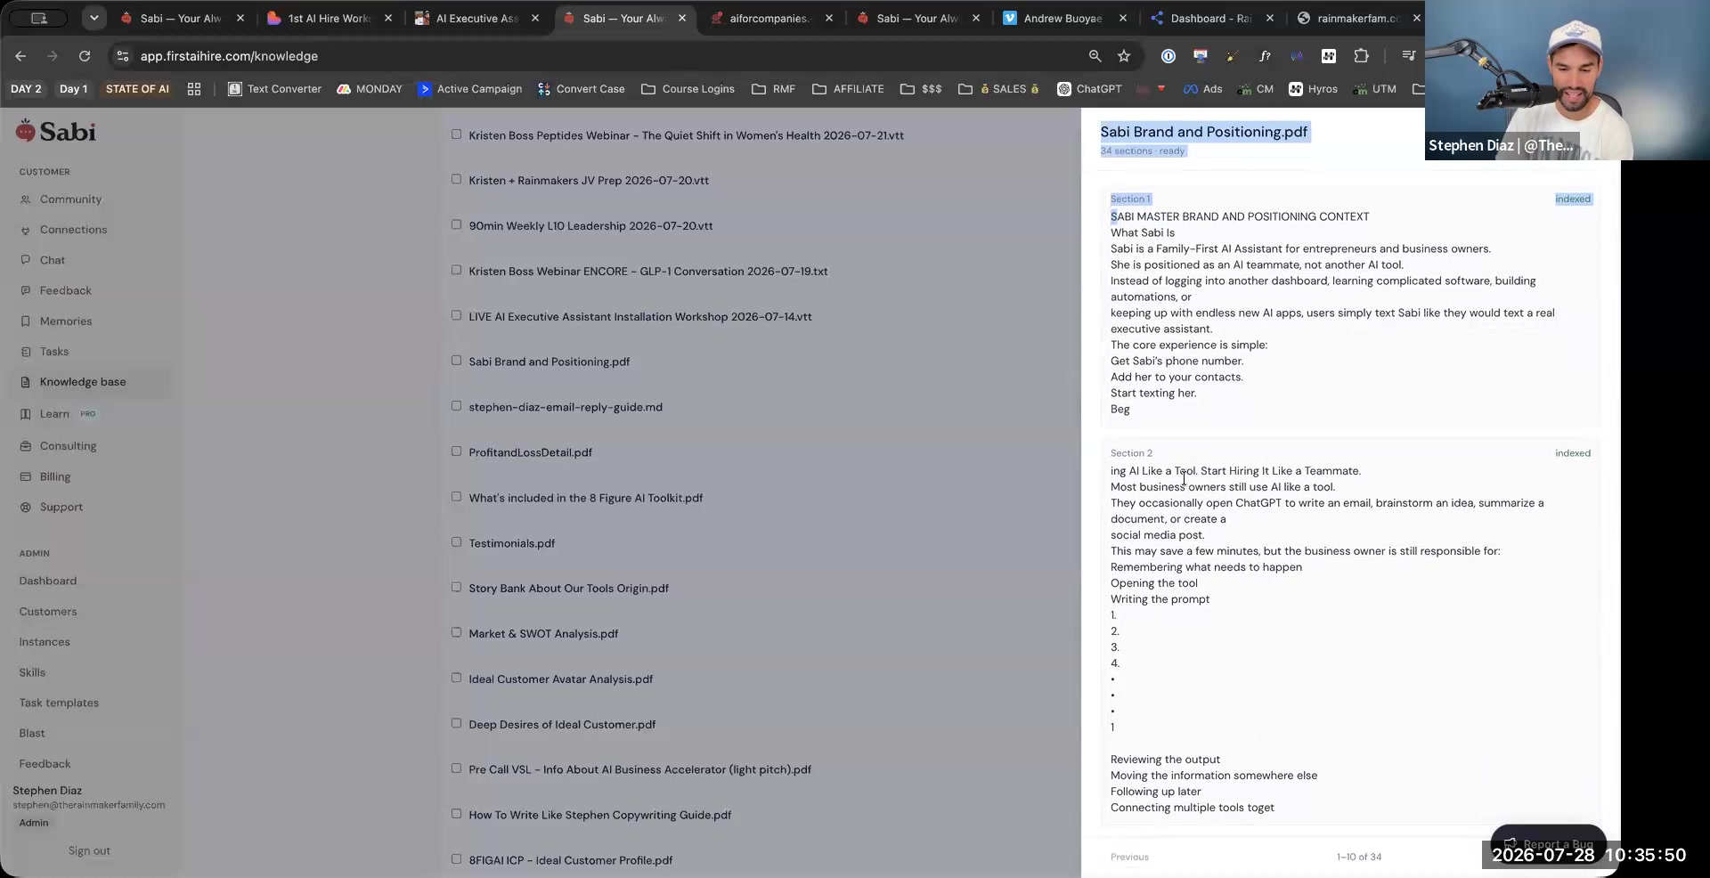Check 90min Weekly L10 Leadership file
This screenshot has height=878, width=1710.
tap(456, 224)
